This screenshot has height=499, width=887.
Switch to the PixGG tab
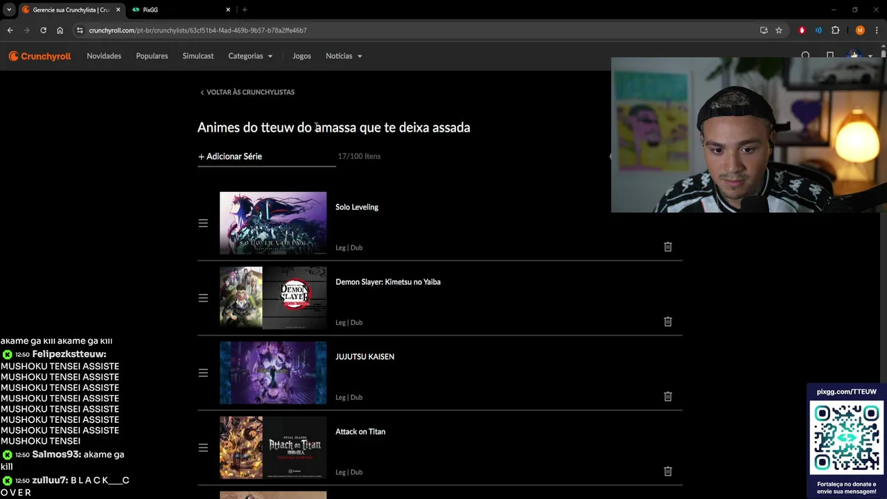point(180,10)
